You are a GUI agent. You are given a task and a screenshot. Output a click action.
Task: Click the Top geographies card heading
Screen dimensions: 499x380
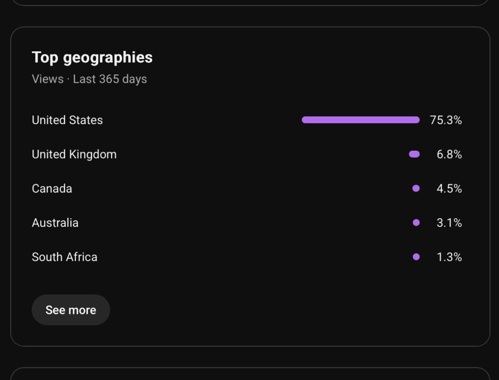point(92,57)
